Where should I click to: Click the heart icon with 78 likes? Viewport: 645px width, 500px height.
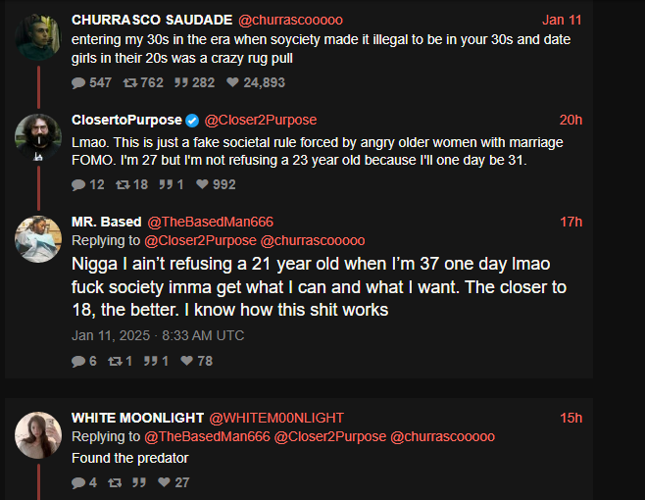187,361
